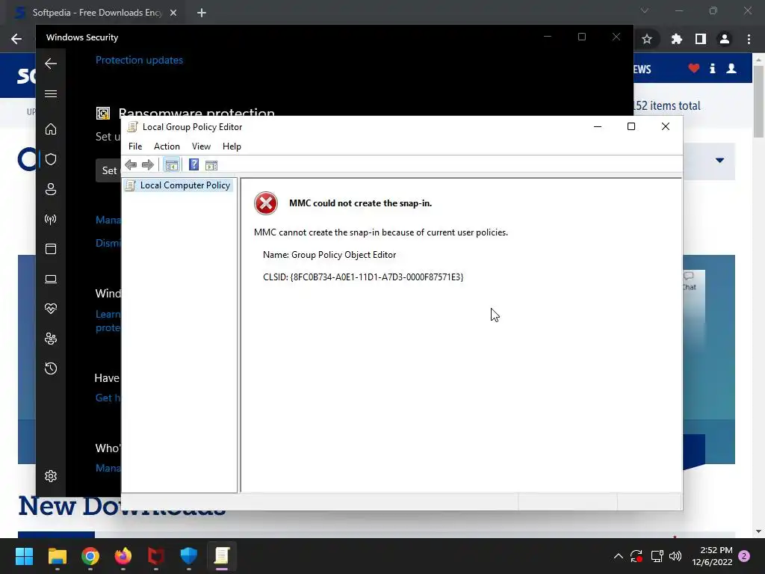765x574 pixels.
Task: Click Softpedia info icon
Action: [712, 68]
